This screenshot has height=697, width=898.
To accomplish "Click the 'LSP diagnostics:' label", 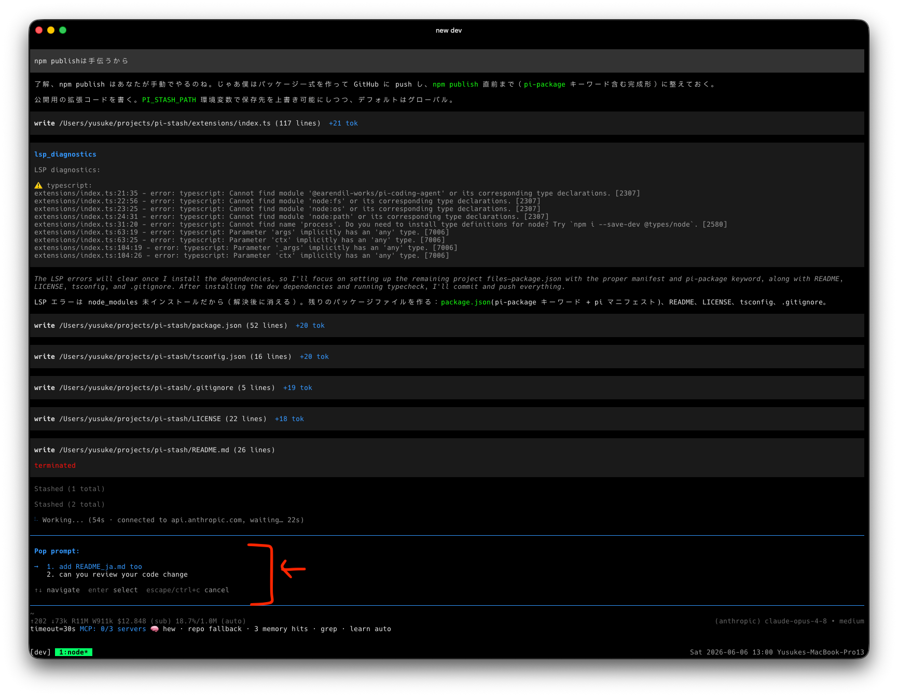I will pyautogui.click(x=67, y=170).
